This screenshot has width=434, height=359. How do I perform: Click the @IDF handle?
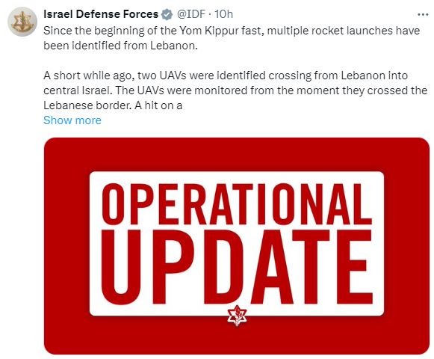point(191,14)
